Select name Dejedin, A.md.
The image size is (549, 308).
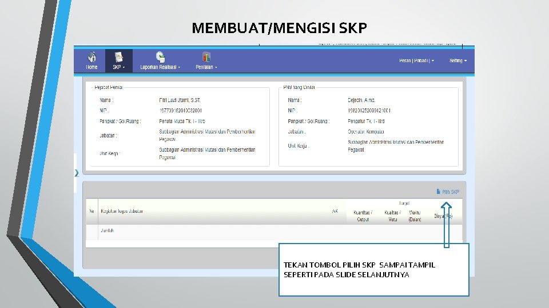tap(361, 100)
